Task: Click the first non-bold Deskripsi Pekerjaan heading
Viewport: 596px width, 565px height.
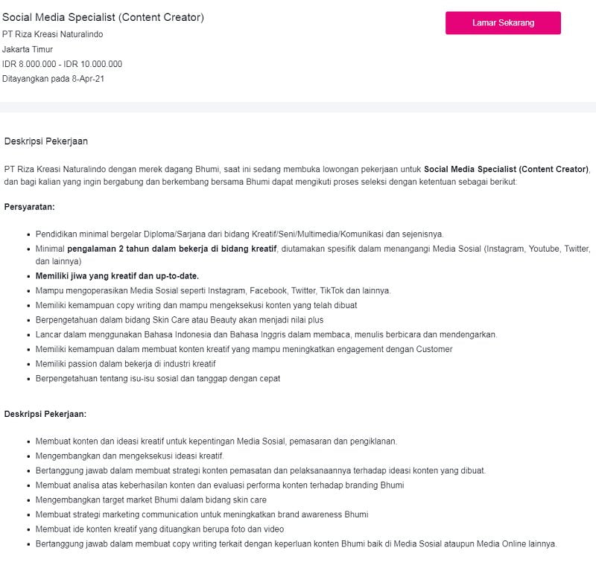Action: [46, 141]
